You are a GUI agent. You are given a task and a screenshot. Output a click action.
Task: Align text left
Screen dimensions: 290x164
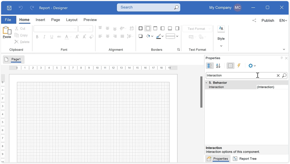(x=100, y=36)
